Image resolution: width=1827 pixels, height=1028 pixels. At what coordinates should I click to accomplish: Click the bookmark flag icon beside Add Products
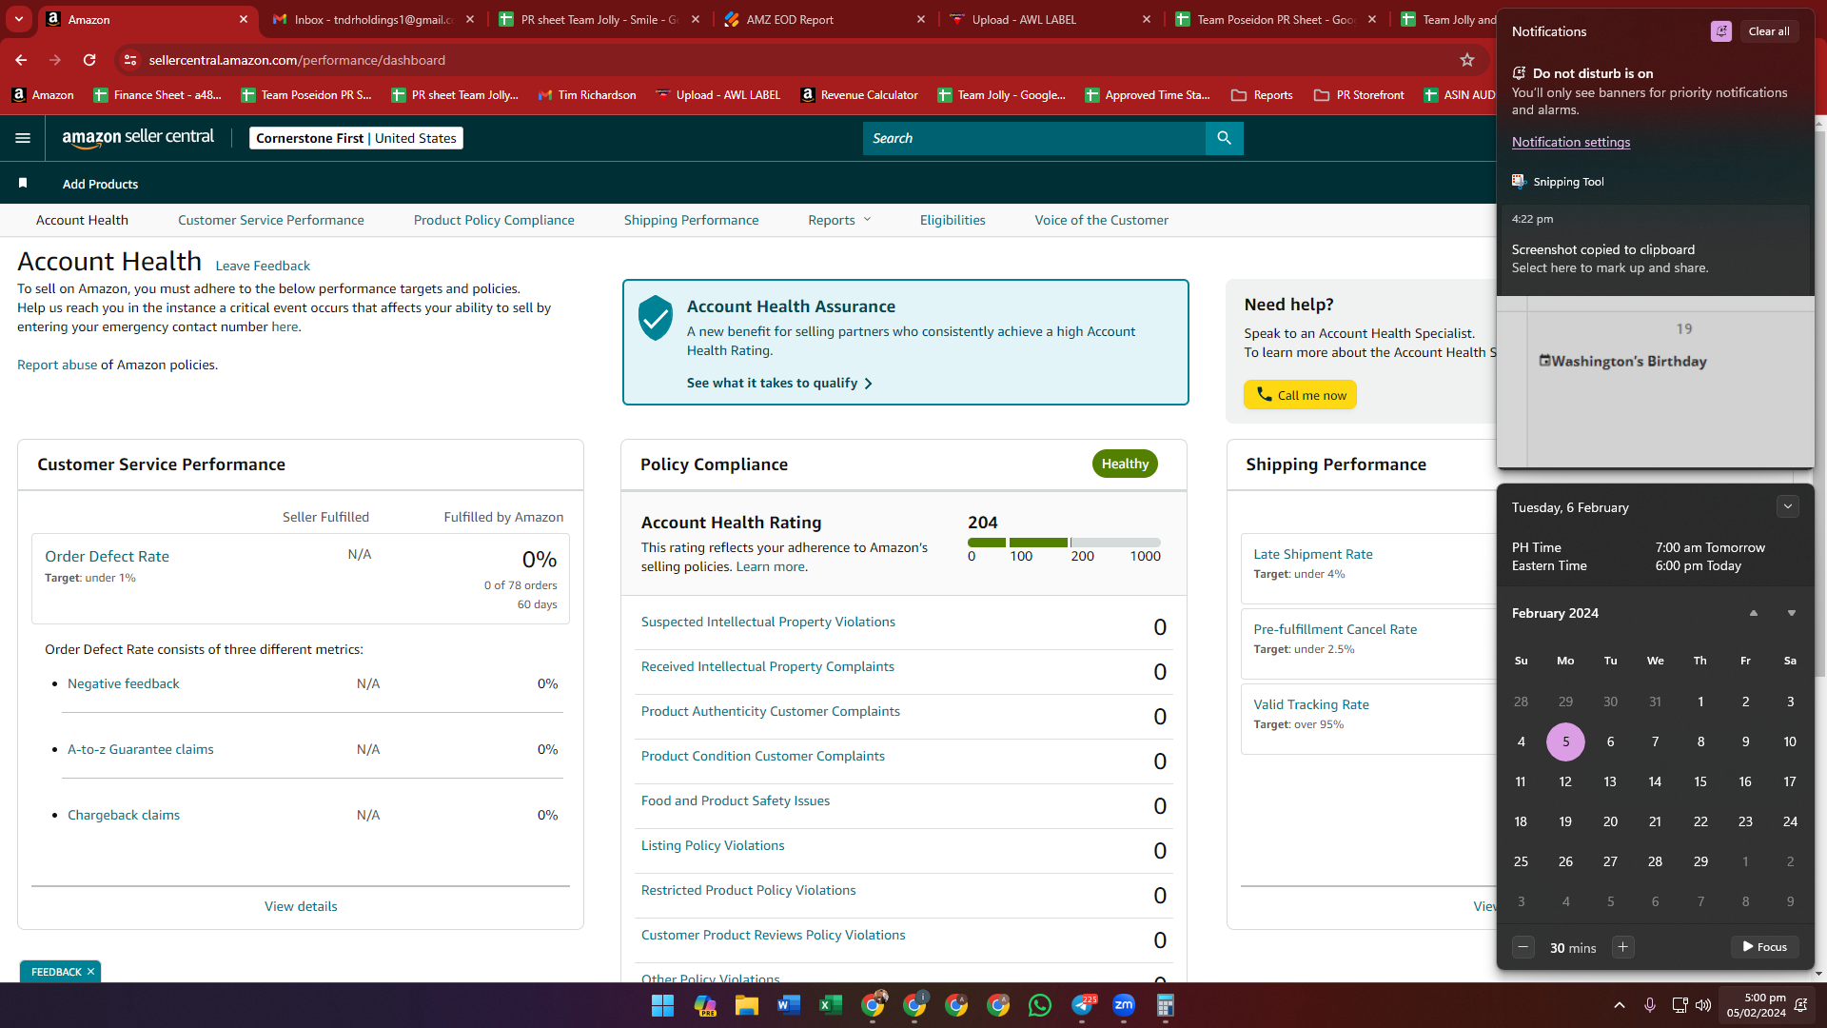pyautogui.click(x=23, y=183)
